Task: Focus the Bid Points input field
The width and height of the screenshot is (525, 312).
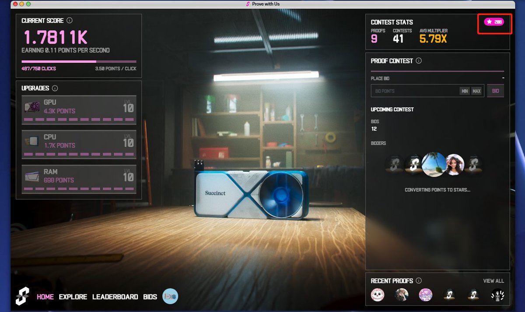Action: click(427, 91)
